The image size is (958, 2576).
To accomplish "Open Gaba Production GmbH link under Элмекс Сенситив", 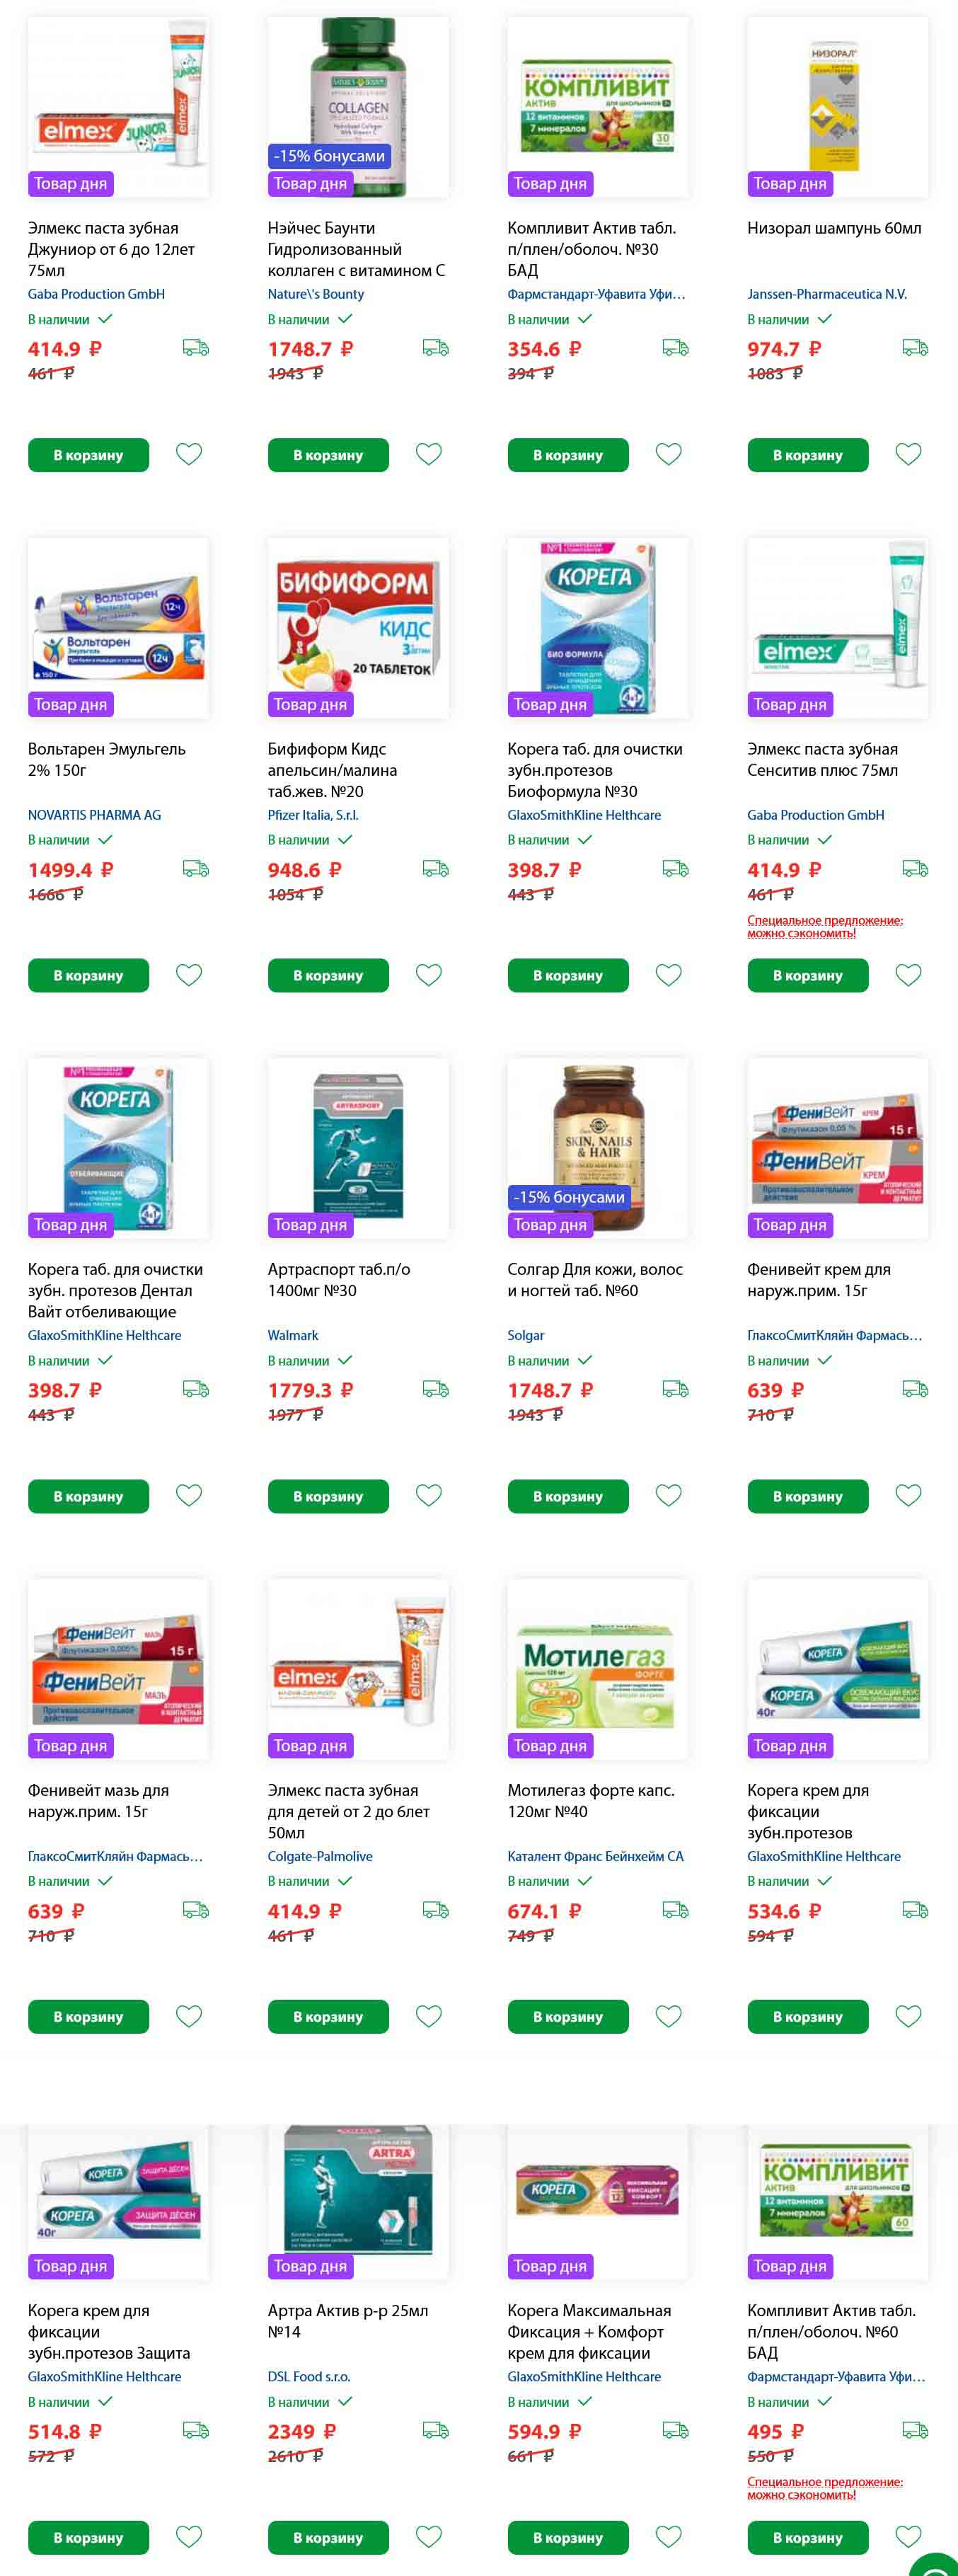I will click(x=816, y=815).
